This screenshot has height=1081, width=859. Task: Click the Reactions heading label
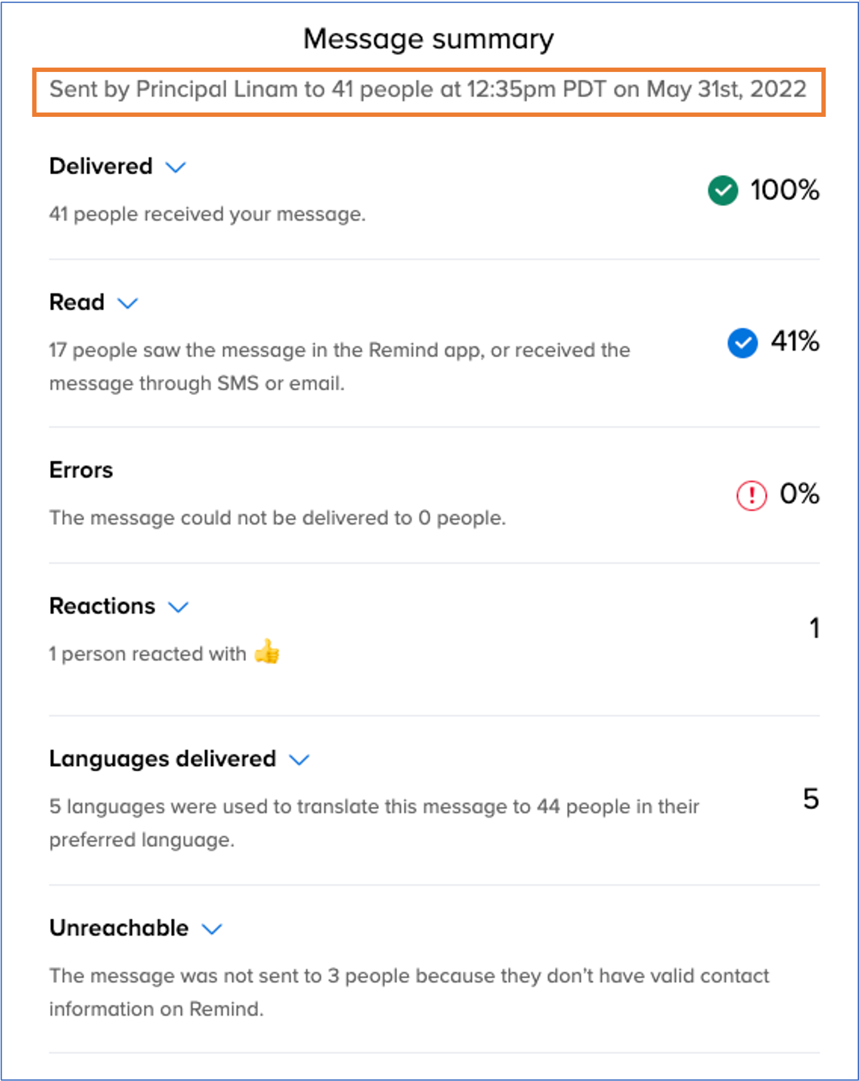coord(102,606)
